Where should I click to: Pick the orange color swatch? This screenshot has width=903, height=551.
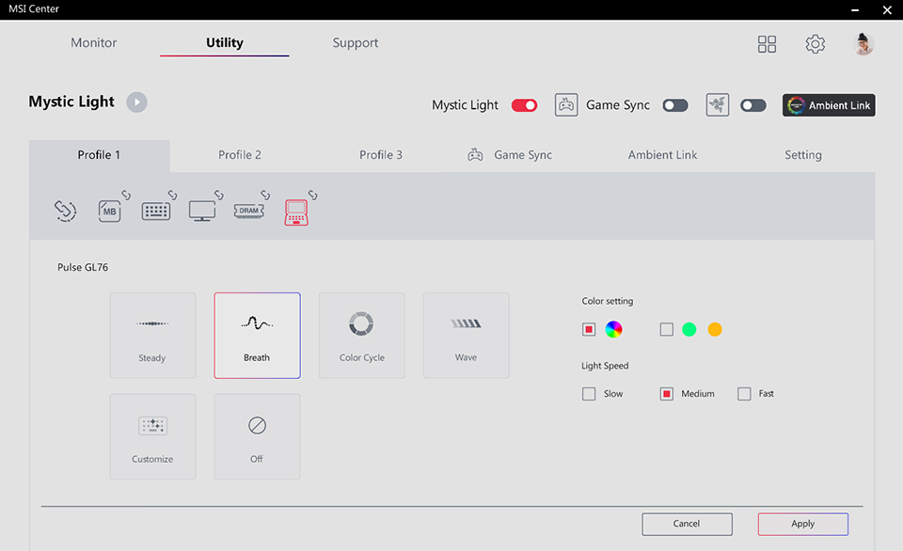tap(715, 329)
